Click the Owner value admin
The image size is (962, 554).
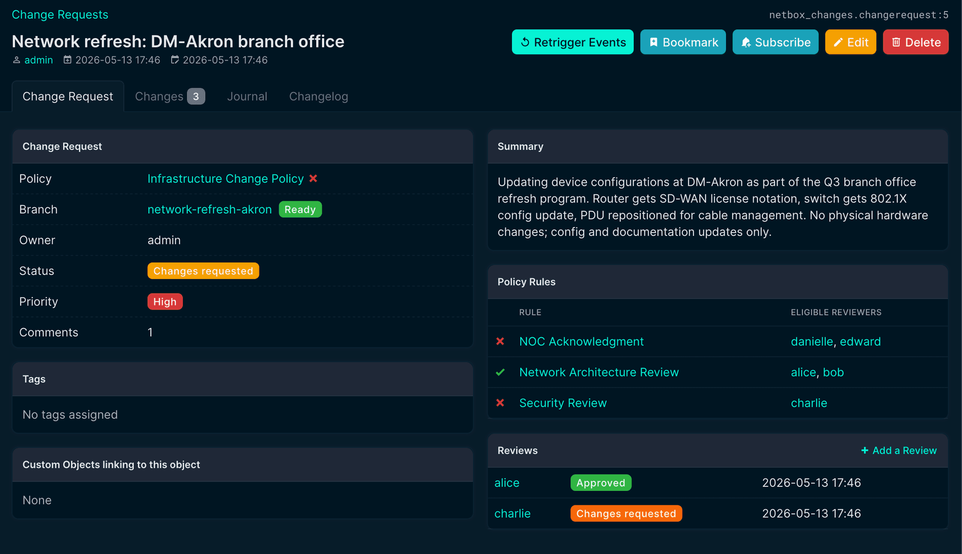[x=164, y=240]
